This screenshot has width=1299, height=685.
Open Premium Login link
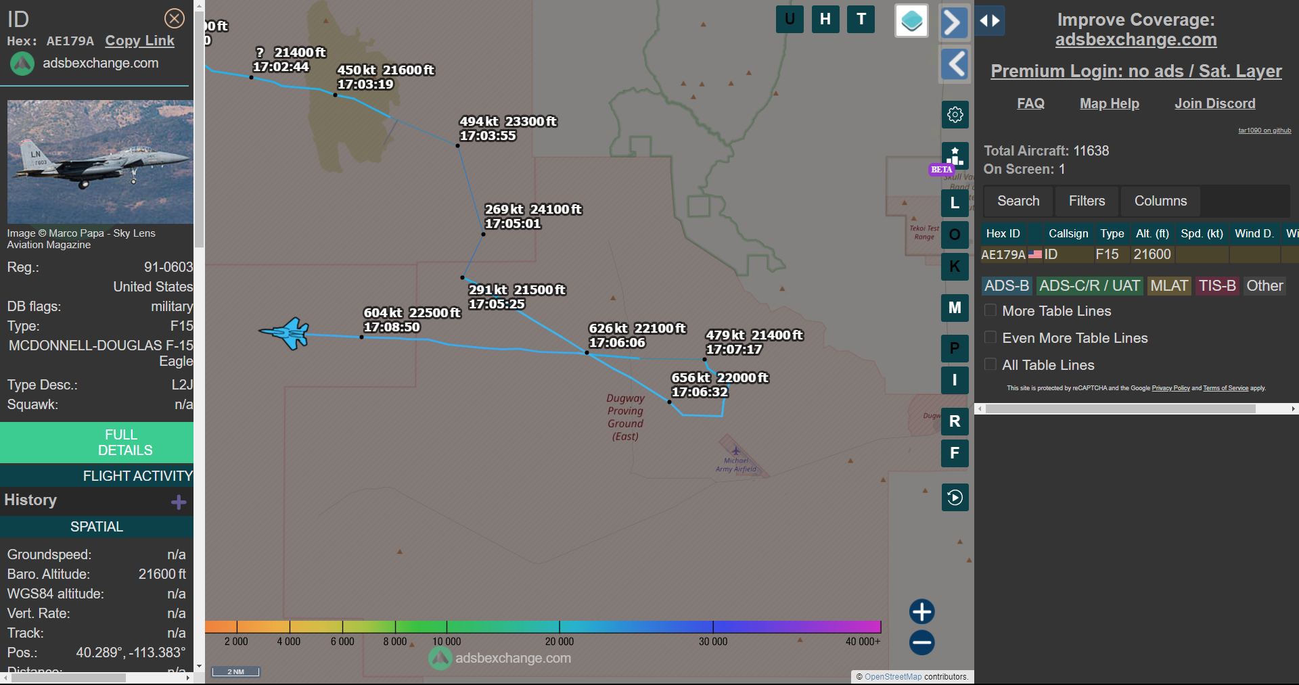point(1136,71)
